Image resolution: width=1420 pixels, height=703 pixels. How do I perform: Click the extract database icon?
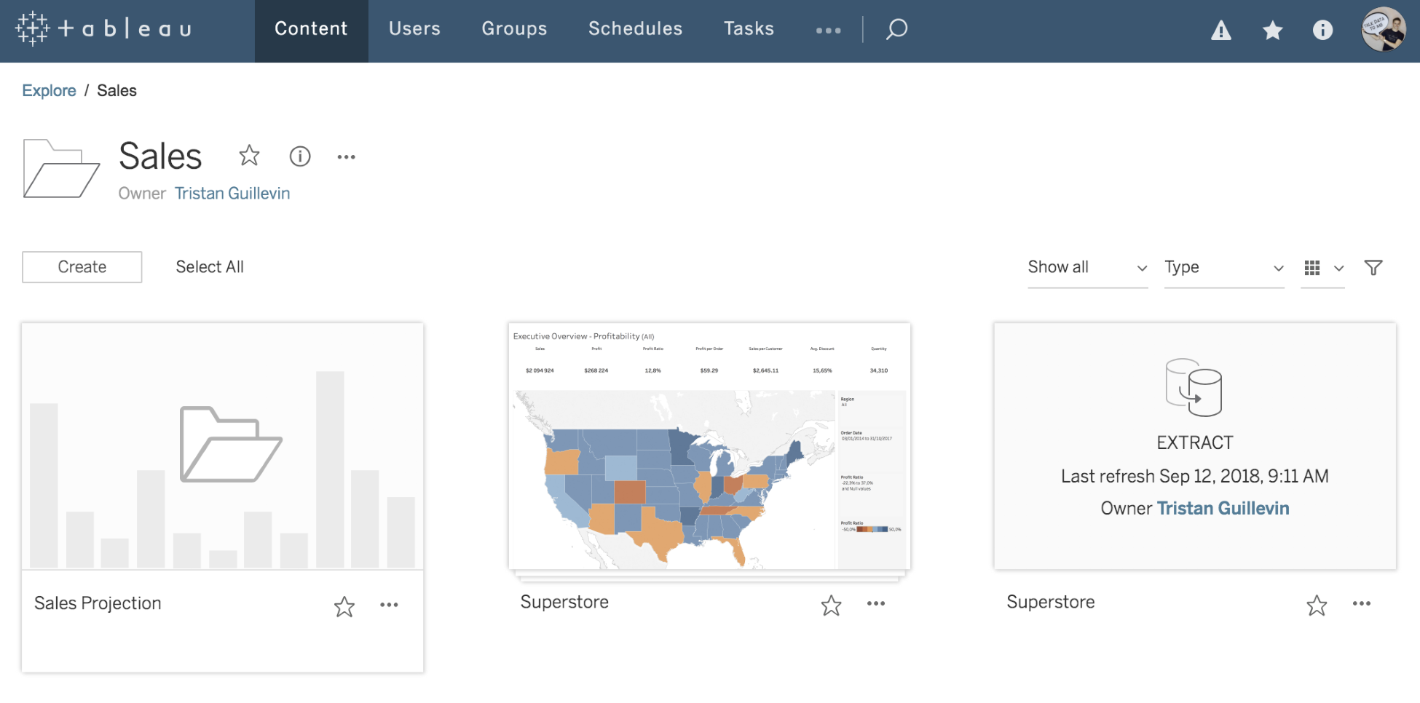click(x=1194, y=387)
